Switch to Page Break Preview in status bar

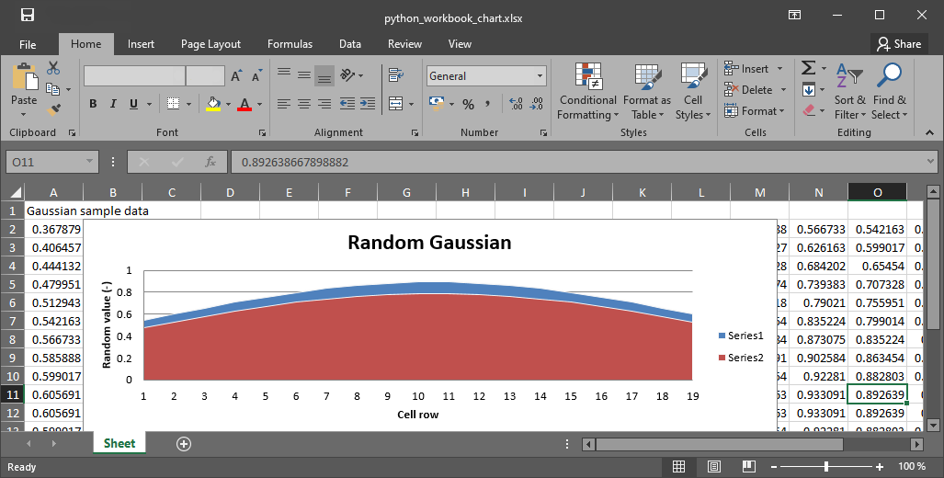749,467
